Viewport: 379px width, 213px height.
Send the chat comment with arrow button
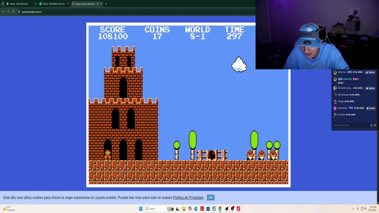click(375, 125)
